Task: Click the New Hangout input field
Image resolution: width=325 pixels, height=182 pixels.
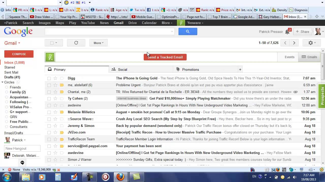Action: point(22,148)
